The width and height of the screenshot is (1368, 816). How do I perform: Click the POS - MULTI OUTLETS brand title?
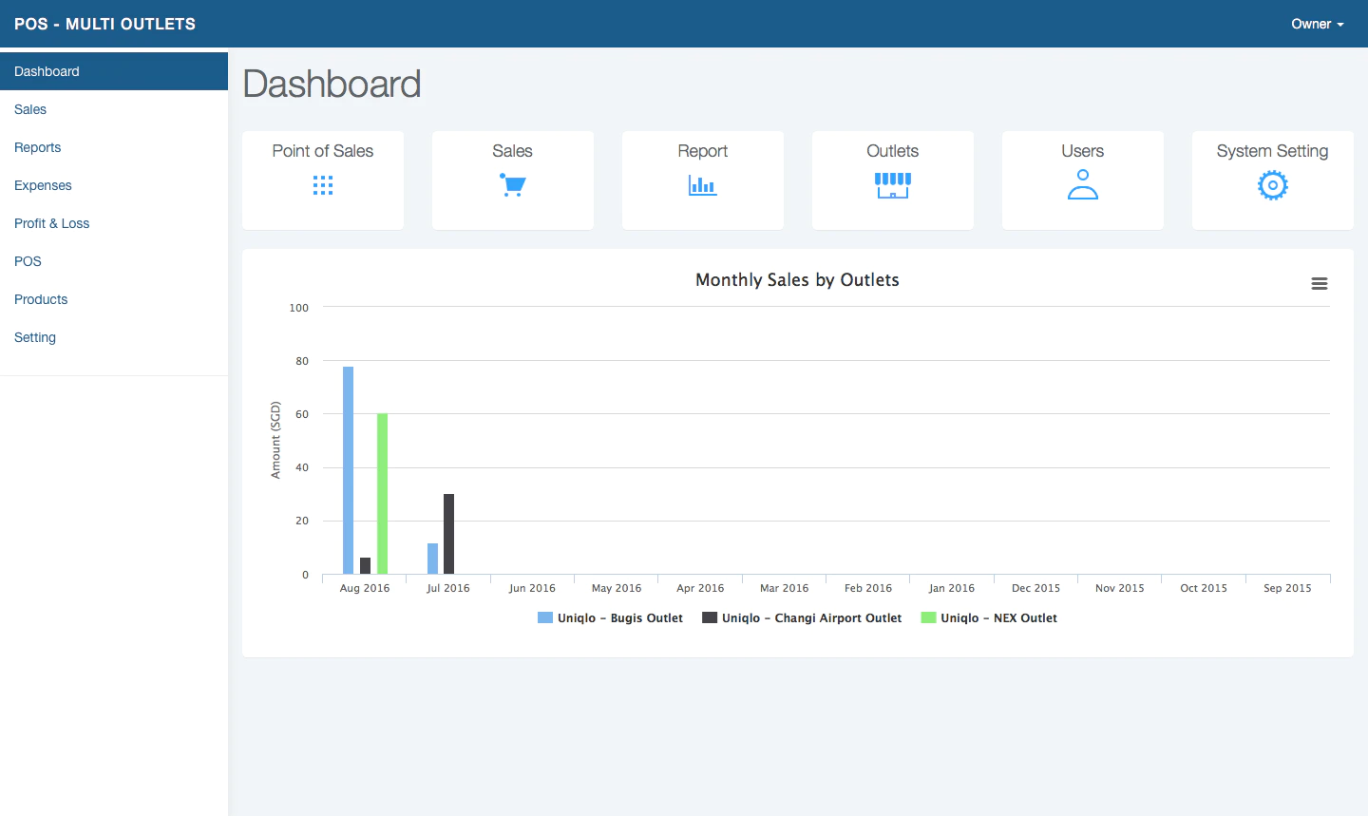[104, 24]
